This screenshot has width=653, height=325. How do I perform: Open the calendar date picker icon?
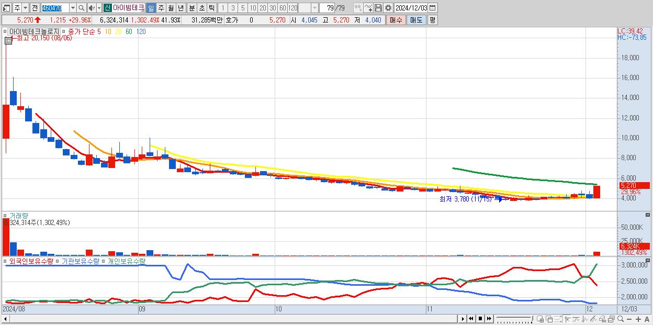[x=433, y=8]
